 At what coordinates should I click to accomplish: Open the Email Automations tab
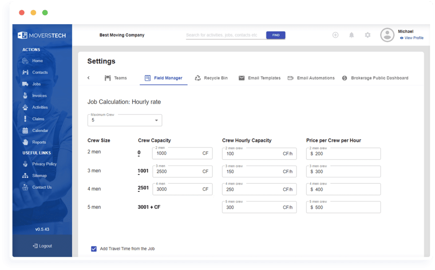[x=311, y=78]
